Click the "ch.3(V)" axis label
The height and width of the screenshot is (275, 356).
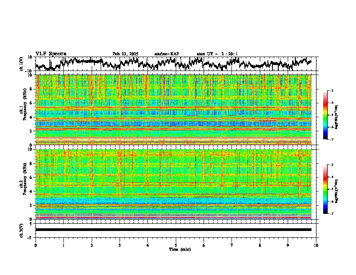tap(22, 231)
